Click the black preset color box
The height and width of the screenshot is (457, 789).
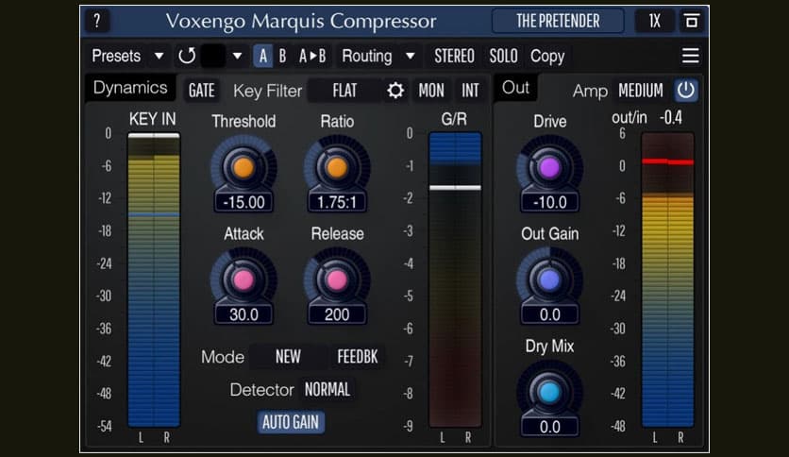click(213, 56)
